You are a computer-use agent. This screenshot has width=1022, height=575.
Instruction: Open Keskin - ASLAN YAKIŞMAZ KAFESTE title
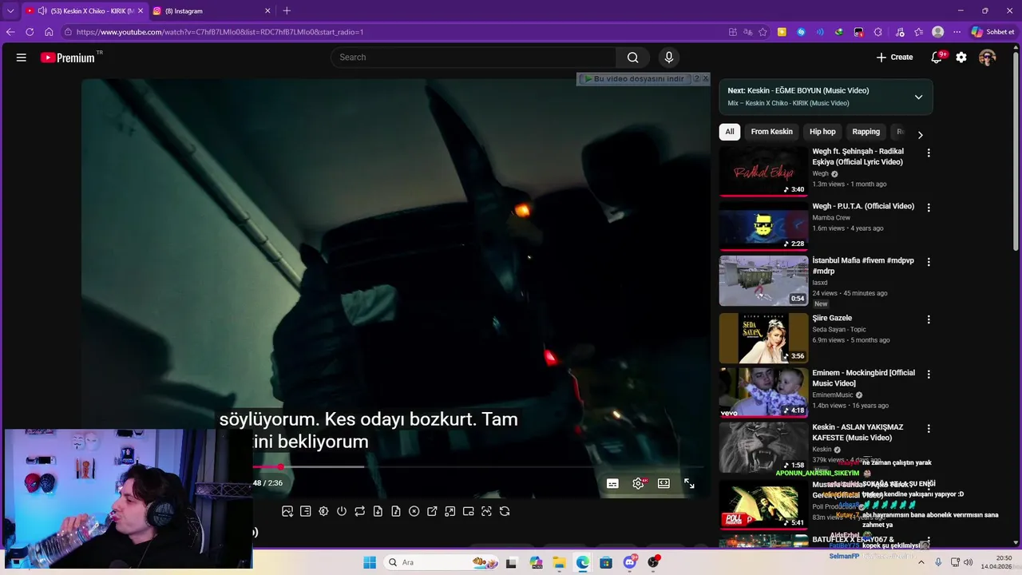[858, 432]
